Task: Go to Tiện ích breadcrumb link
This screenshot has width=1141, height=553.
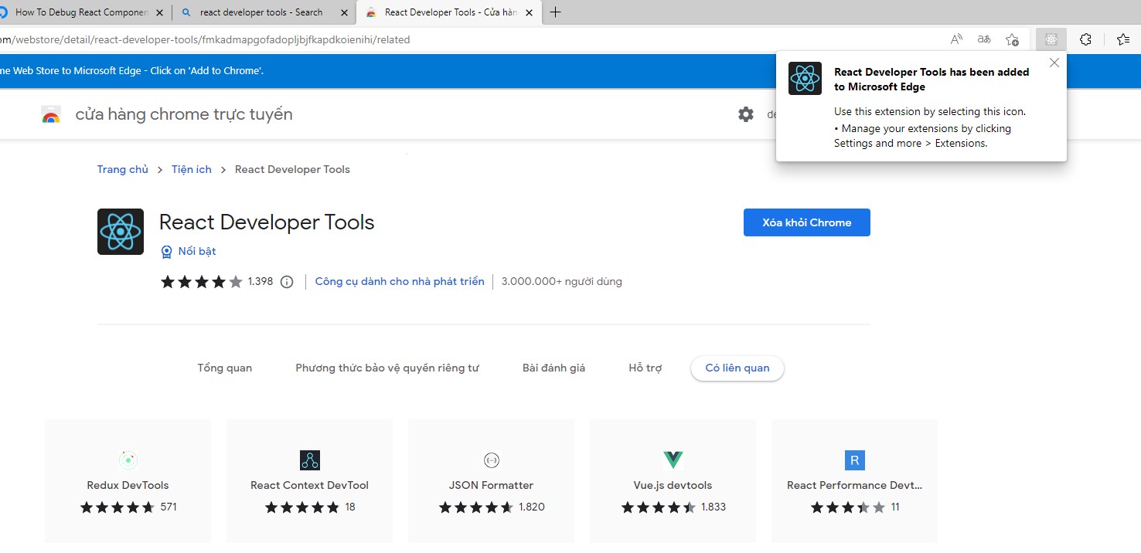Action: 192,169
